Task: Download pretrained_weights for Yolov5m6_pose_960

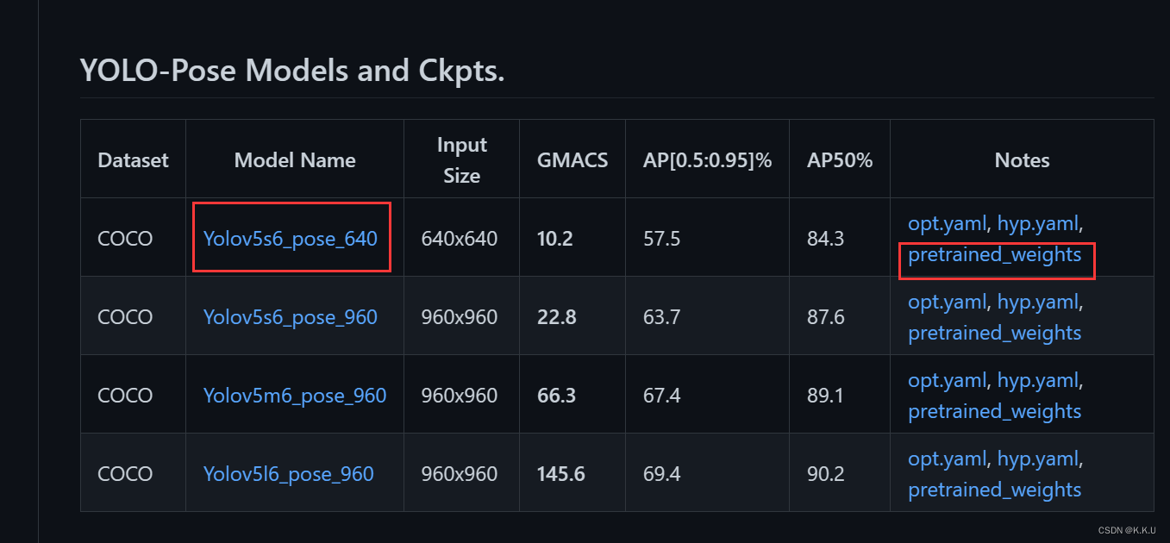Action: pyautogui.click(x=994, y=412)
